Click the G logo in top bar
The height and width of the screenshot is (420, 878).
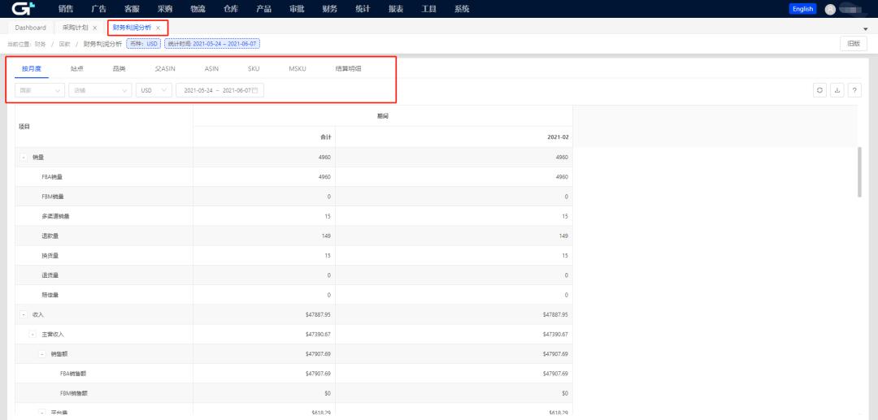coord(23,9)
